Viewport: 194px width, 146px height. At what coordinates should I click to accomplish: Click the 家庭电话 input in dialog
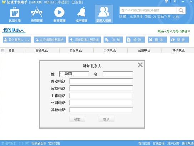[x=101, y=88]
